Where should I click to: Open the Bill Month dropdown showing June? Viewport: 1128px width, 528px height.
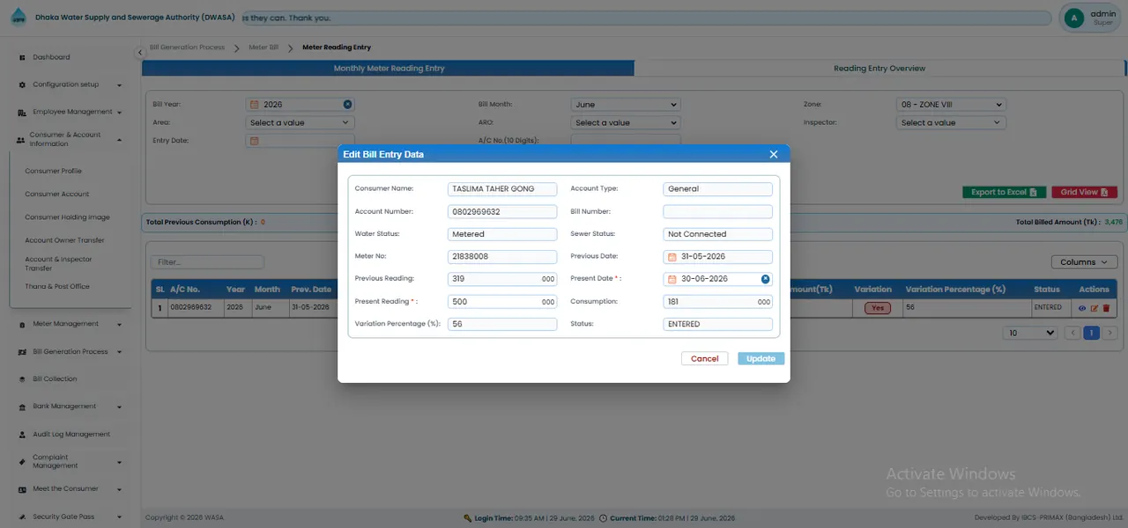(x=626, y=105)
